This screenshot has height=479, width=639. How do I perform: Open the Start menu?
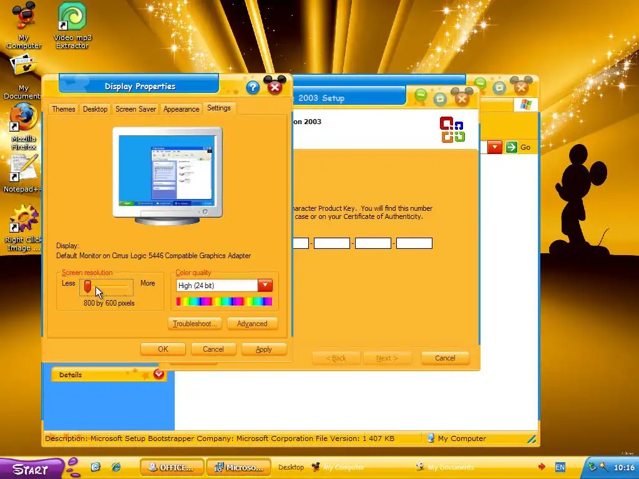(x=32, y=469)
